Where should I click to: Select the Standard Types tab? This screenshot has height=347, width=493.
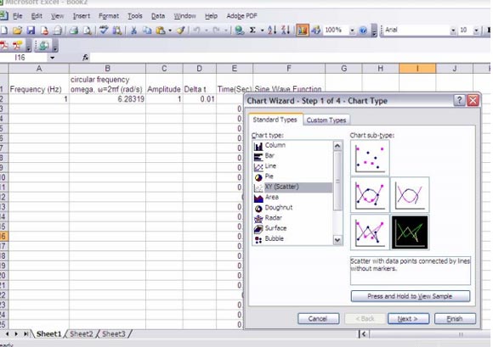click(275, 120)
